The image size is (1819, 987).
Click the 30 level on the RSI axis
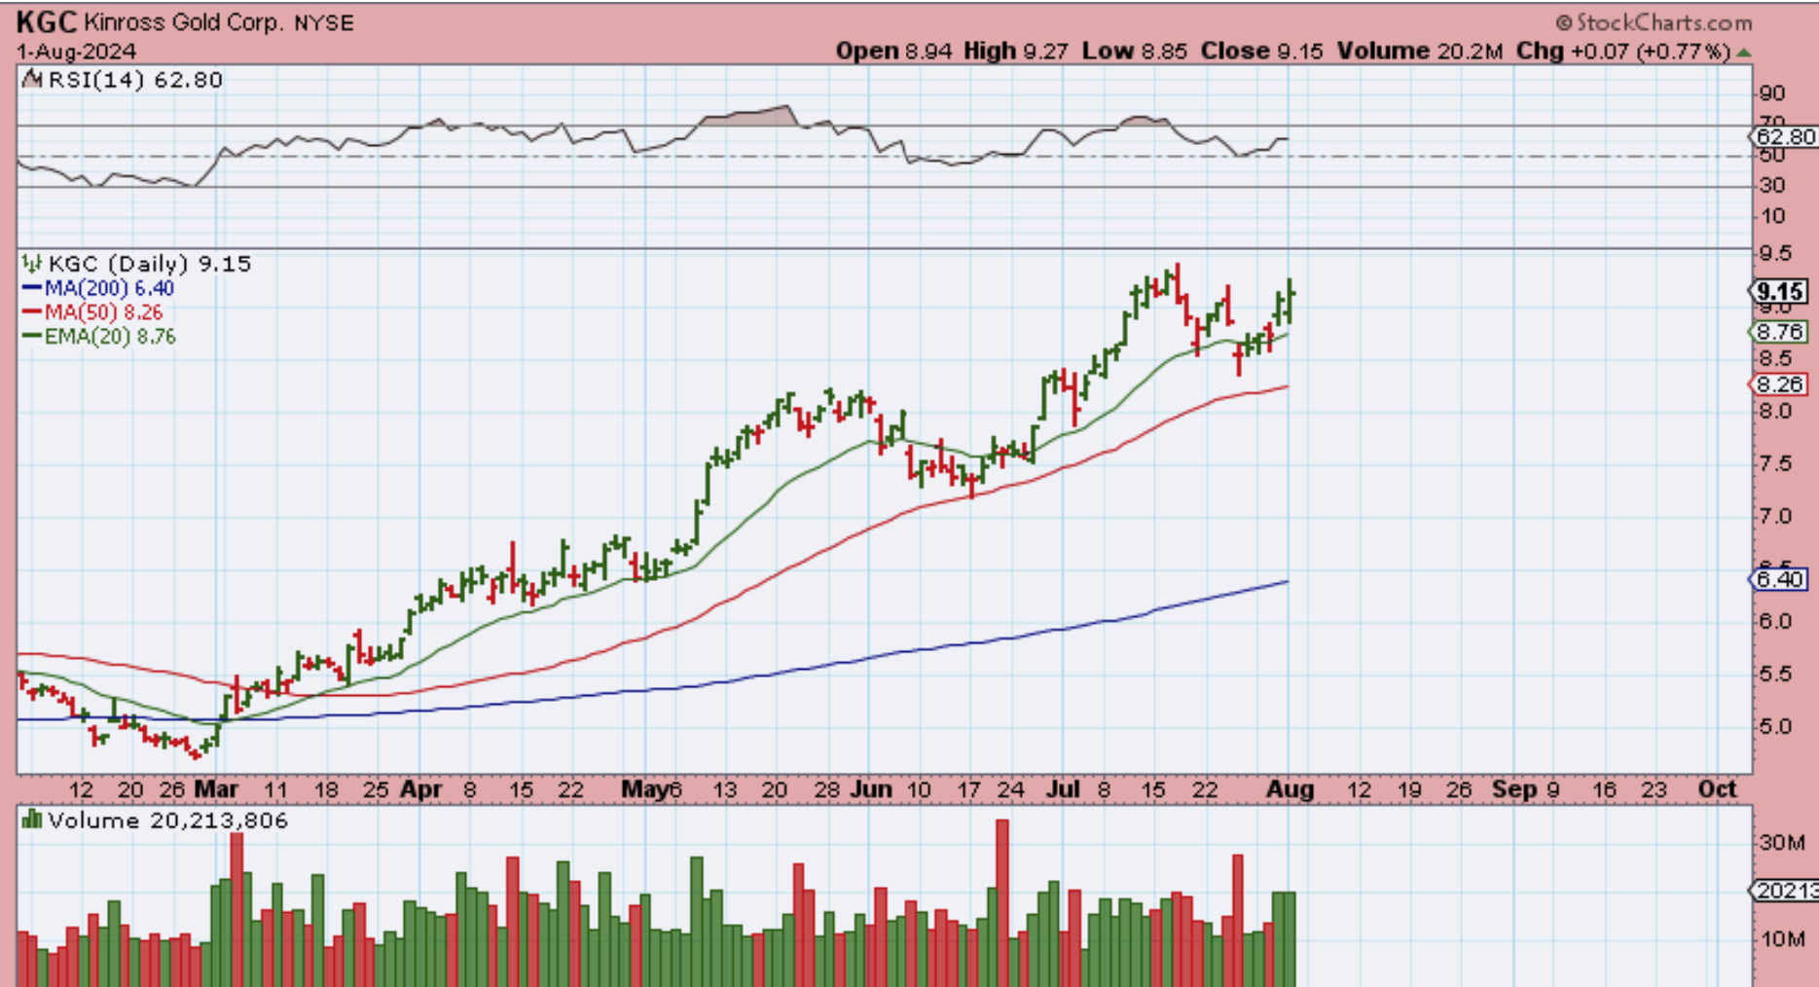(1772, 185)
